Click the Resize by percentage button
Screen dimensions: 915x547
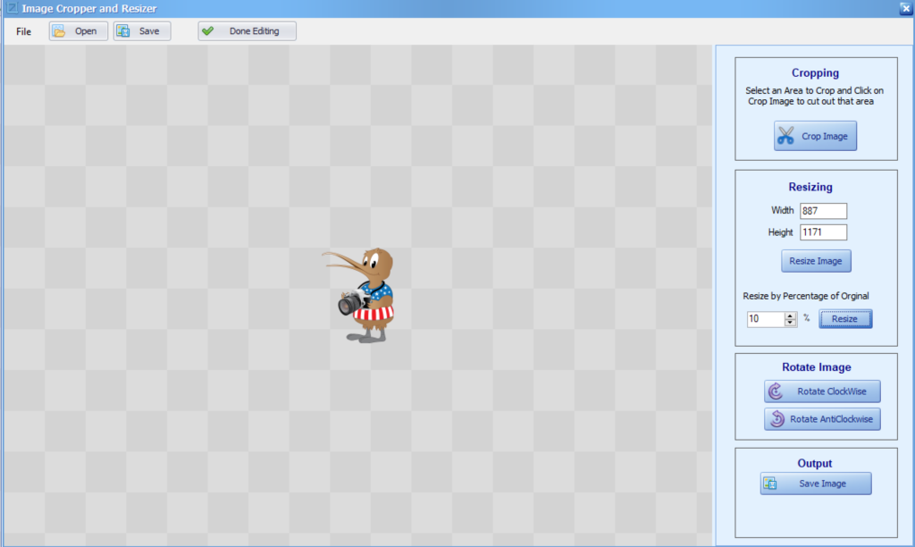click(845, 319)
